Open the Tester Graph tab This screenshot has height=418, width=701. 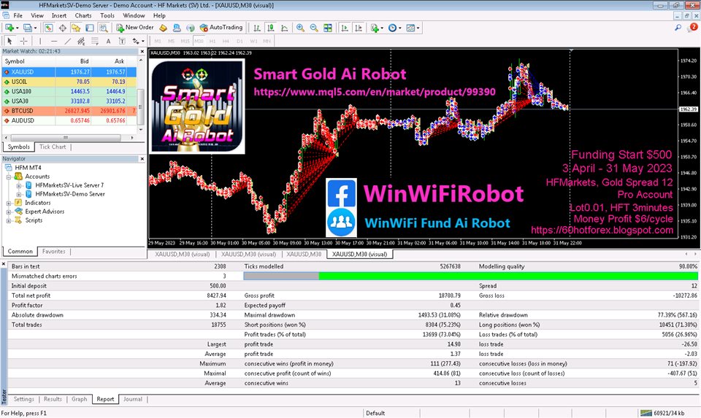(x=79, y=399)
